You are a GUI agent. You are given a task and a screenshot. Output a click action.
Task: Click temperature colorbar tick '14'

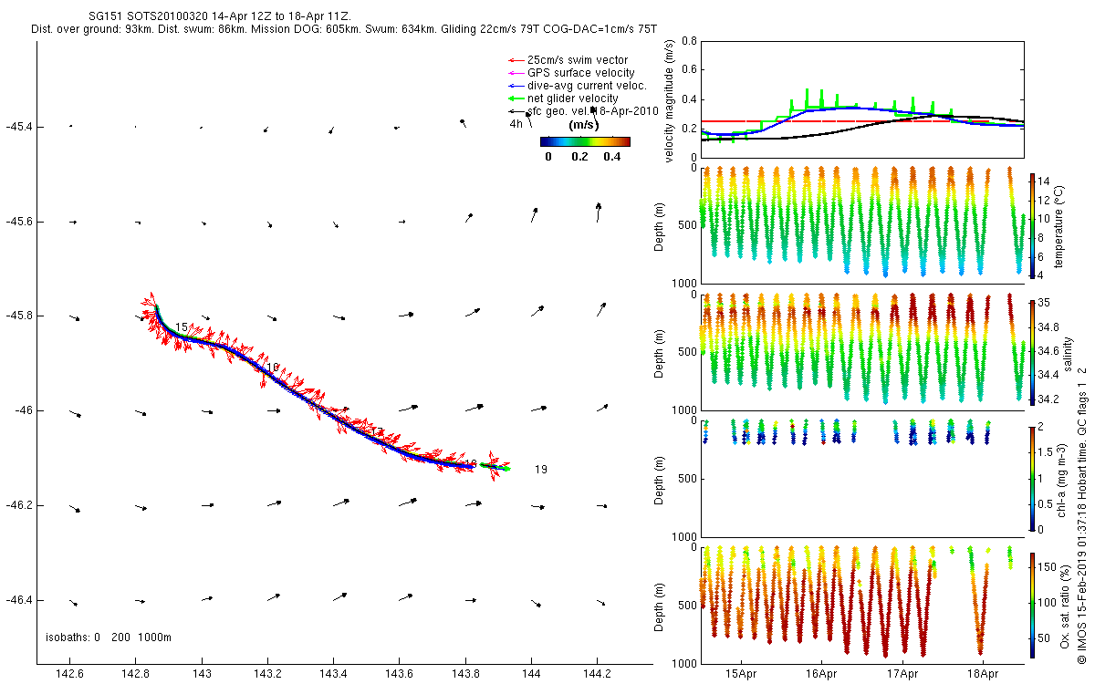(x=1045, y=181)
